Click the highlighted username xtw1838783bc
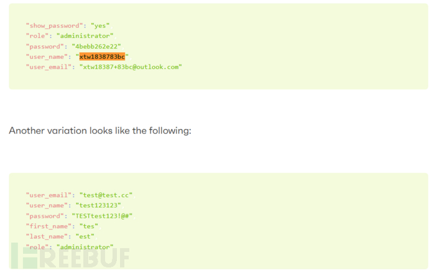 102,56
